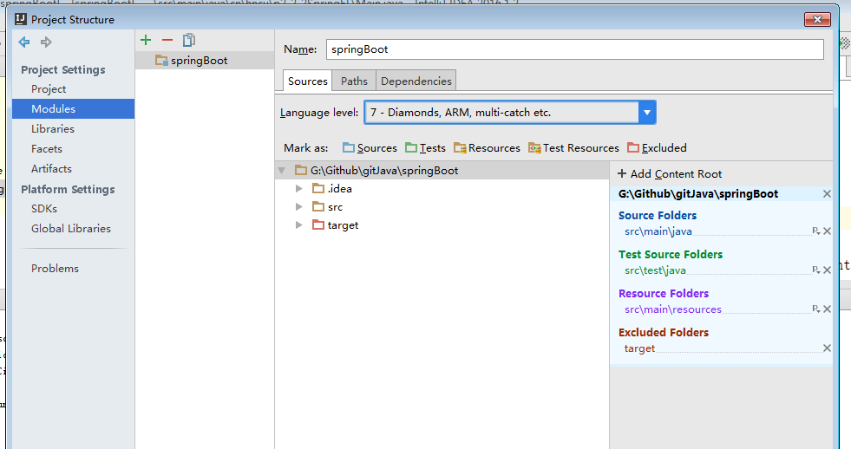
Task: Open Global Libraries settings
Action: point(71,228)
